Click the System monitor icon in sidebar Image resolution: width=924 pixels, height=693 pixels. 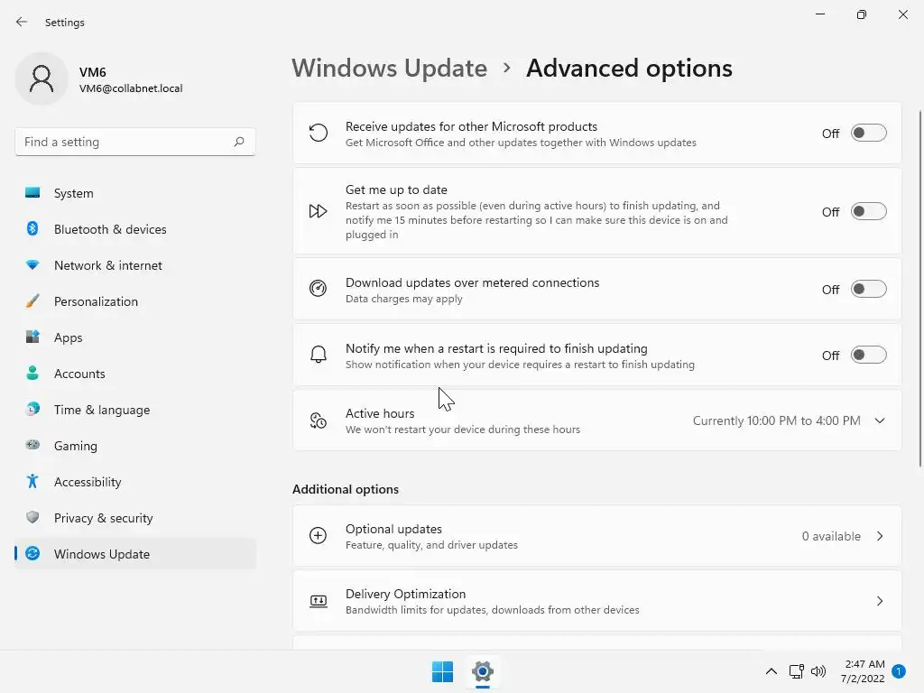pyautogui.click(x=32, y=193)
